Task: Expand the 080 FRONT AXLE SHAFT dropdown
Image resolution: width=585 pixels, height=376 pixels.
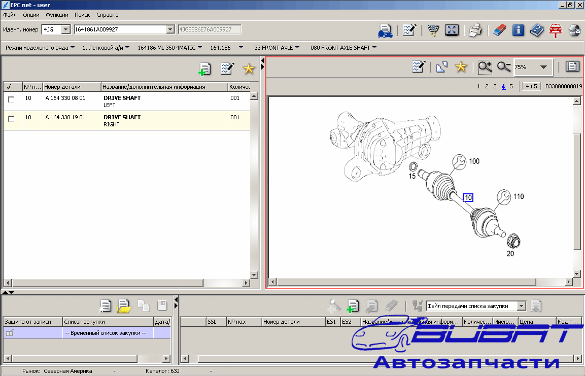Action: click(374, 48)
